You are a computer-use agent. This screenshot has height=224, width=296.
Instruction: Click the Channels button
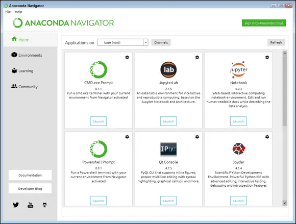tap(161, 42)
